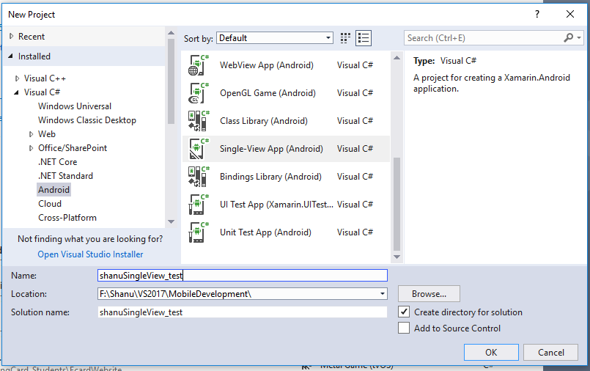
Task: Click the category tree scroll-up arrow
Action: [x=172, y=33]
